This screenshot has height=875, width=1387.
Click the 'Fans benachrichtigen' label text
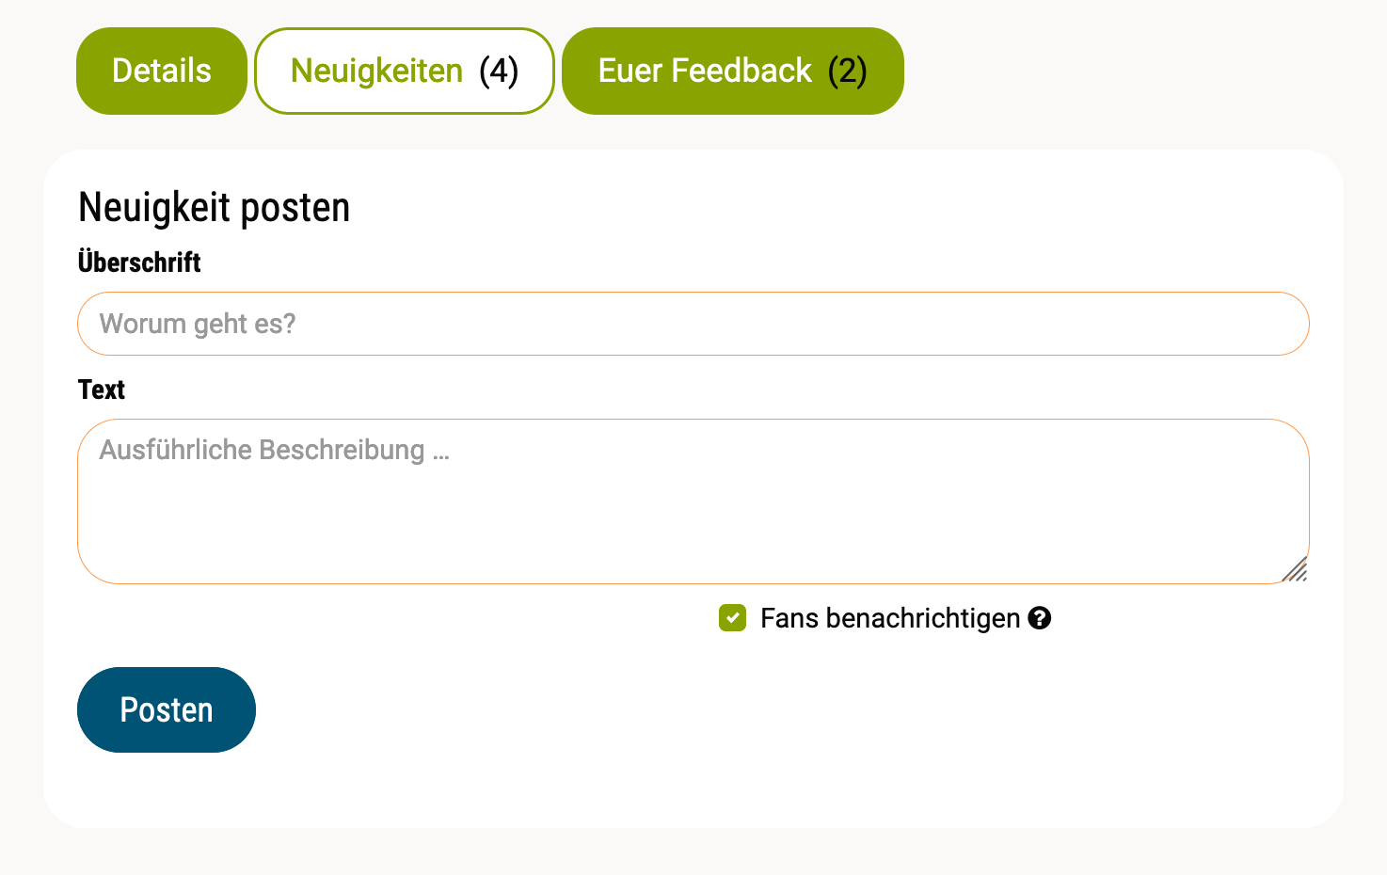coord(890,618)
